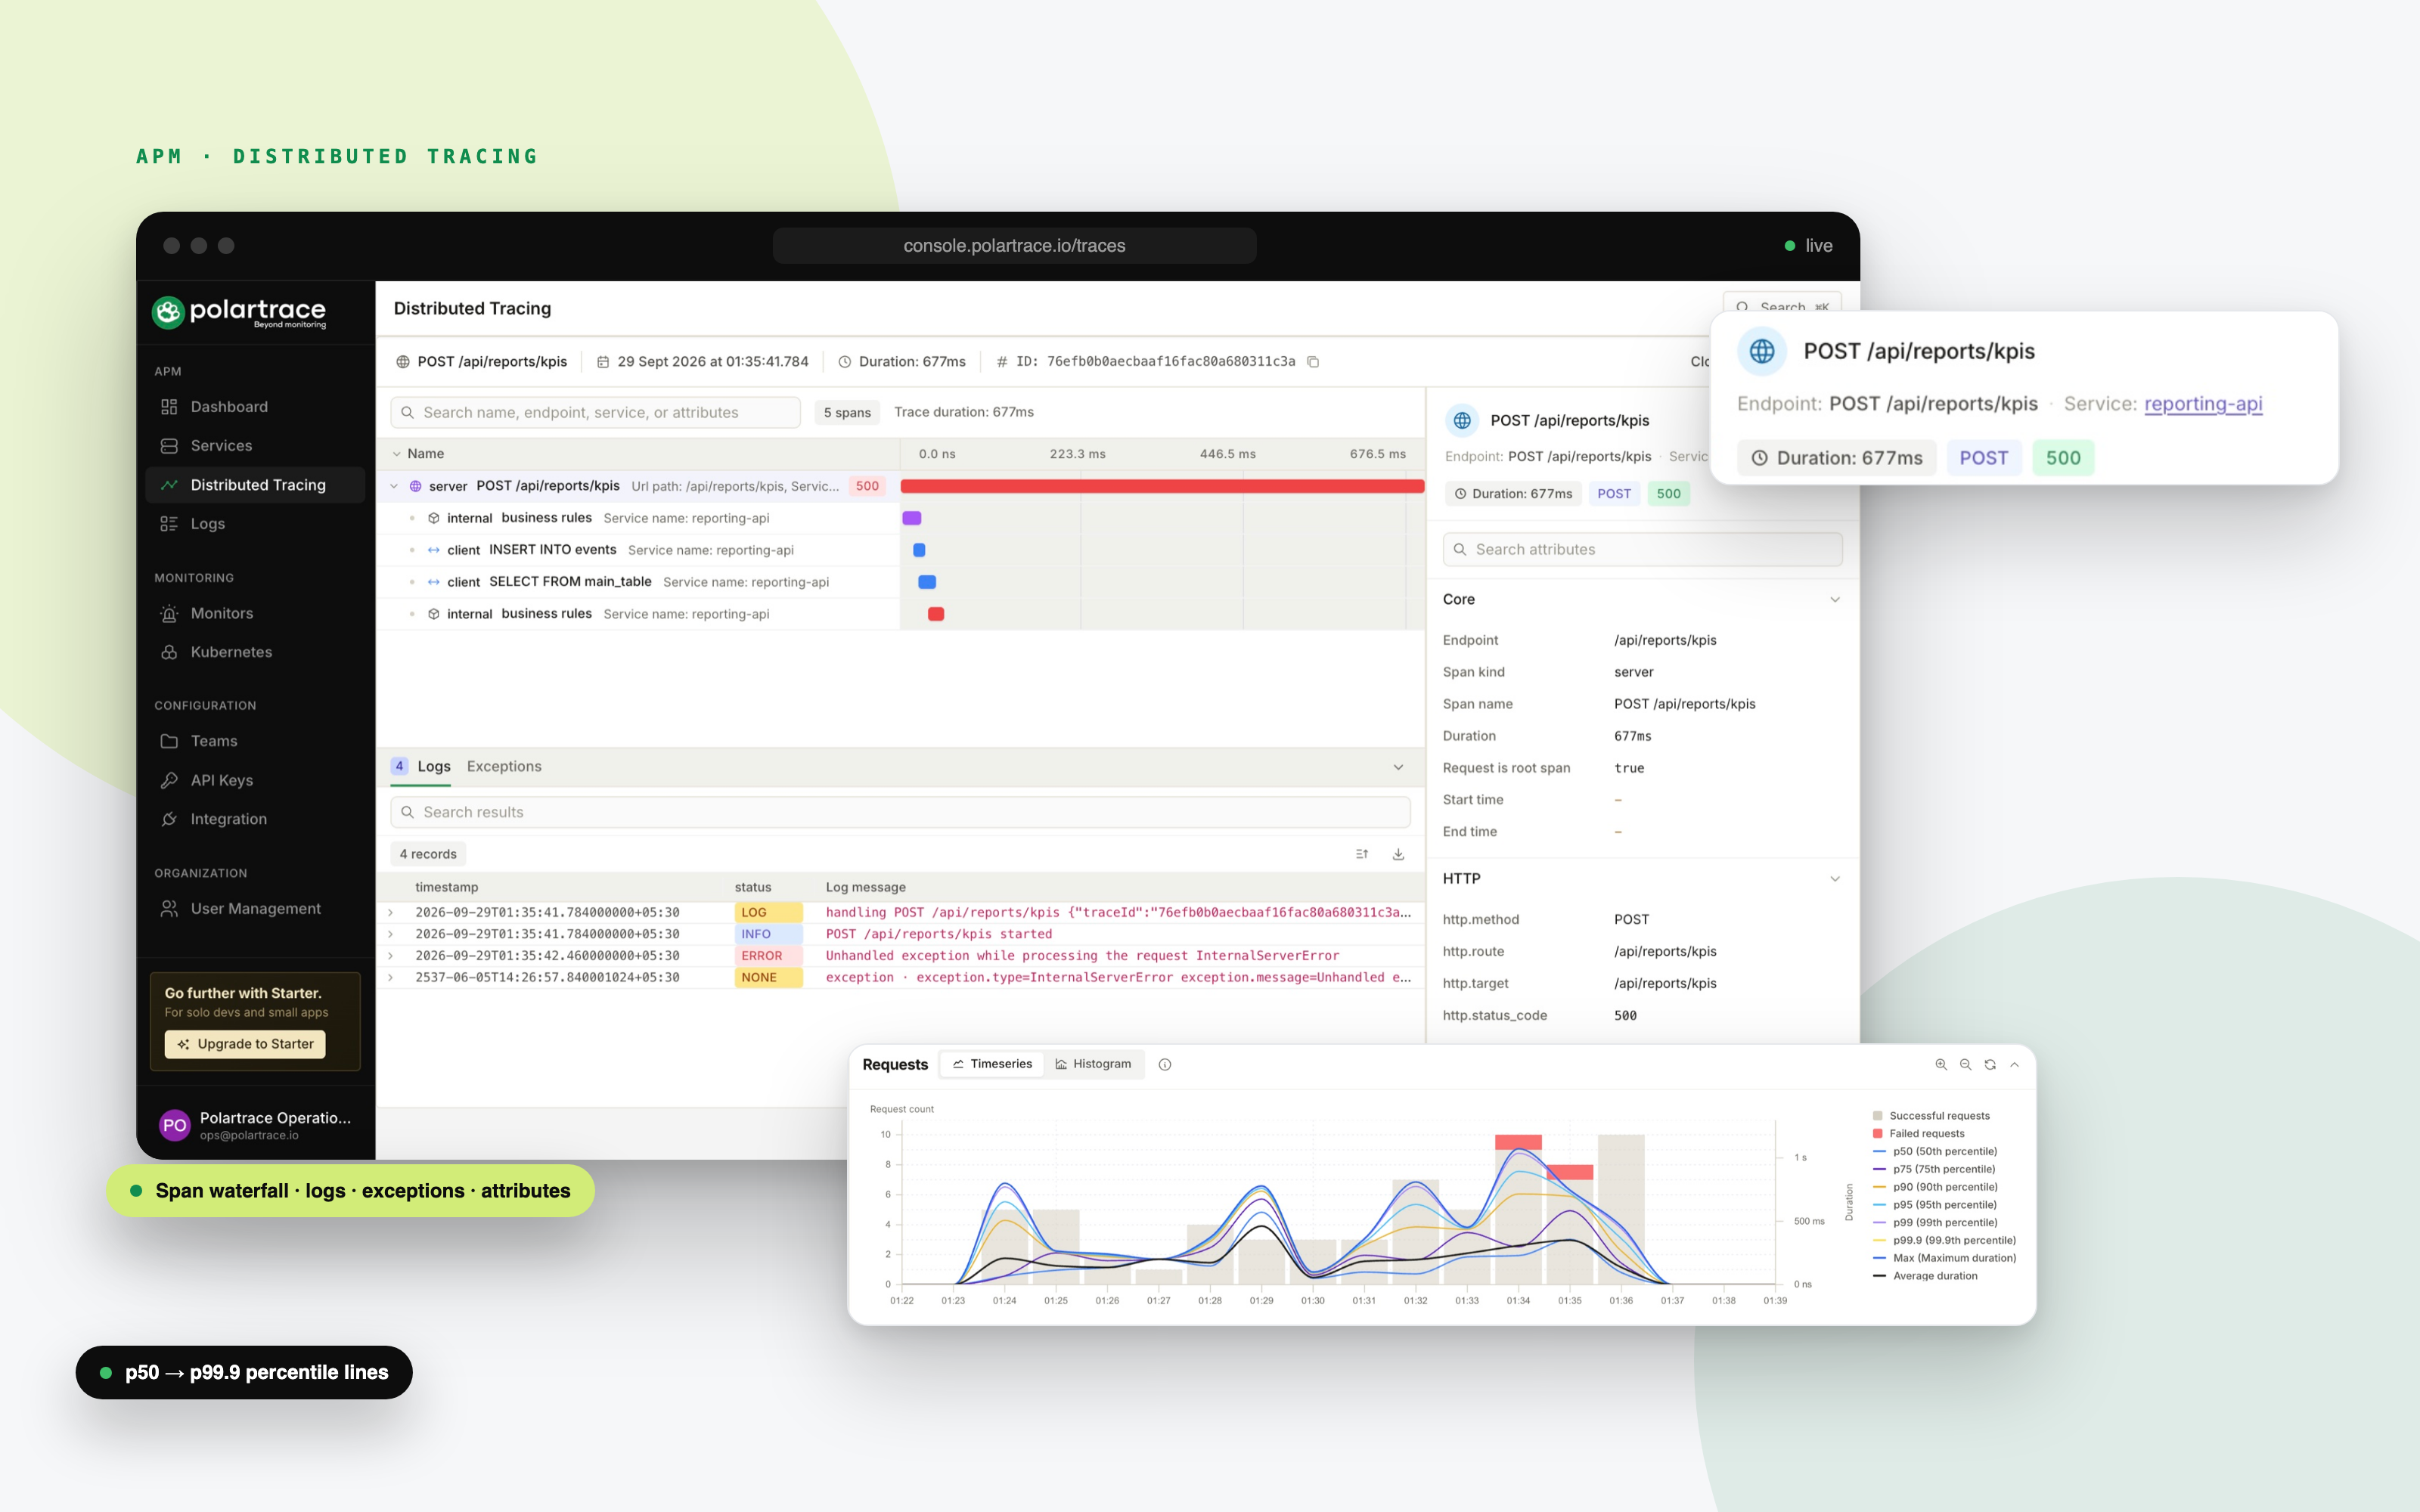Screen dimensions: 2420x1512
Task: Click the globe icon in span details panel
Action: [1462, 420]
